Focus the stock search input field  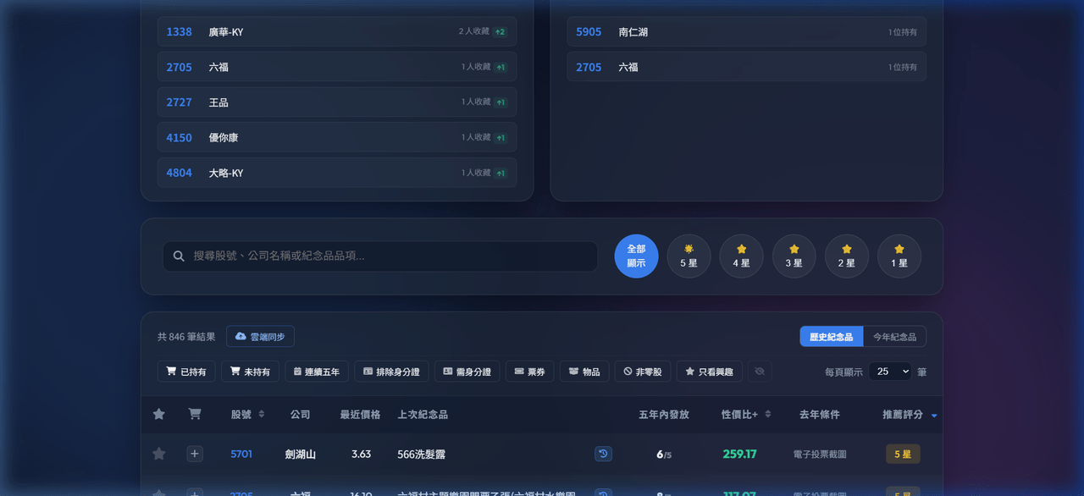[x=380, y=256]
